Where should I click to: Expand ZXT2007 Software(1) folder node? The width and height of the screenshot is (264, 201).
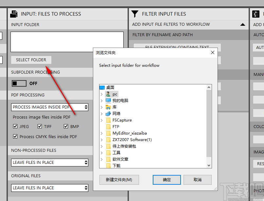click(101, 140)
